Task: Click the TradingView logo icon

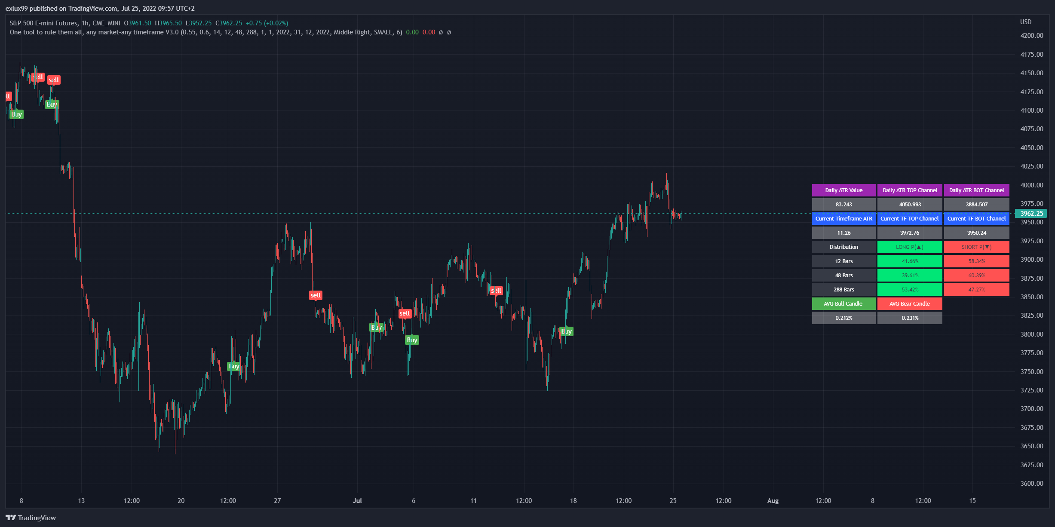Action: point(11,518)
